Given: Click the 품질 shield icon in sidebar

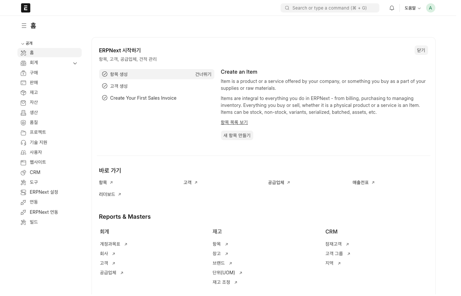Looking at the screenshot, I should [23, 122].
